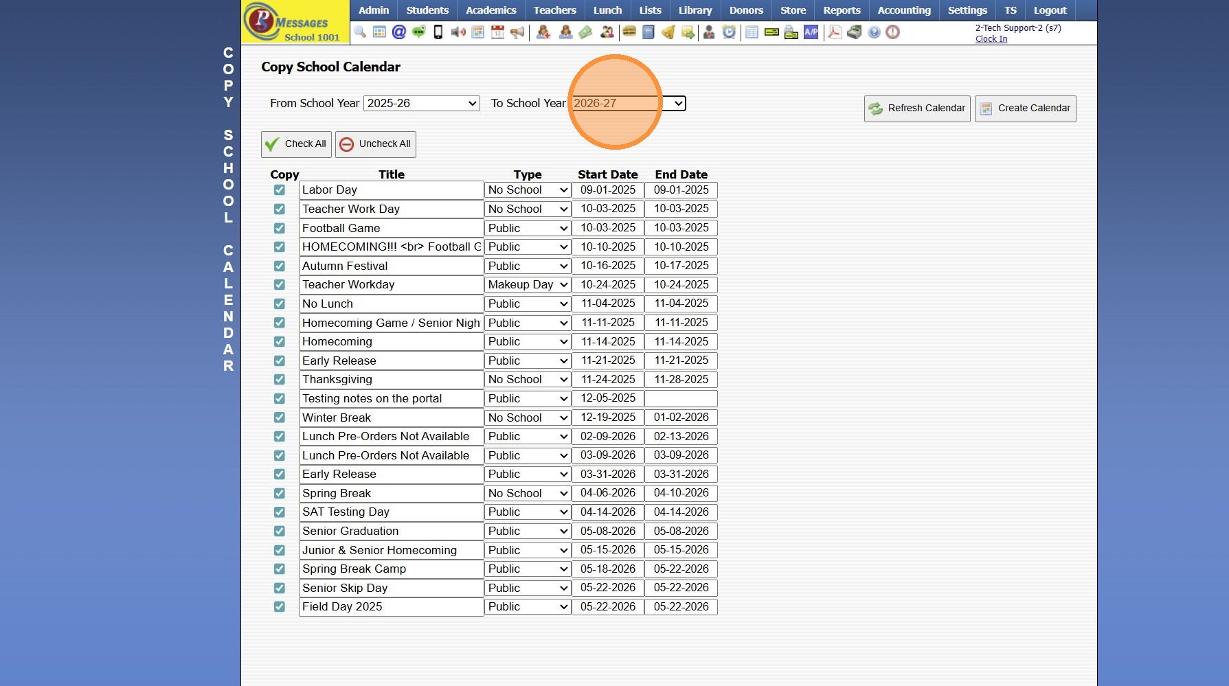Toggle the Senior Graduation copy checkbox
The height and width of the screenshot is (686, 1229).
pyautogui.click(x=280, y=531)
